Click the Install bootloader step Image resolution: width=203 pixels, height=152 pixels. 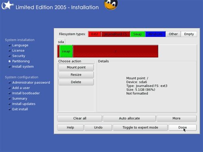[x=26, y=93]
